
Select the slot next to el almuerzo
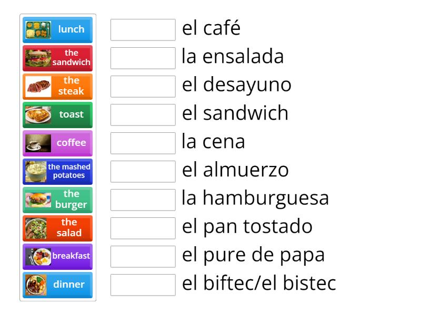click(x=143, y=171)
